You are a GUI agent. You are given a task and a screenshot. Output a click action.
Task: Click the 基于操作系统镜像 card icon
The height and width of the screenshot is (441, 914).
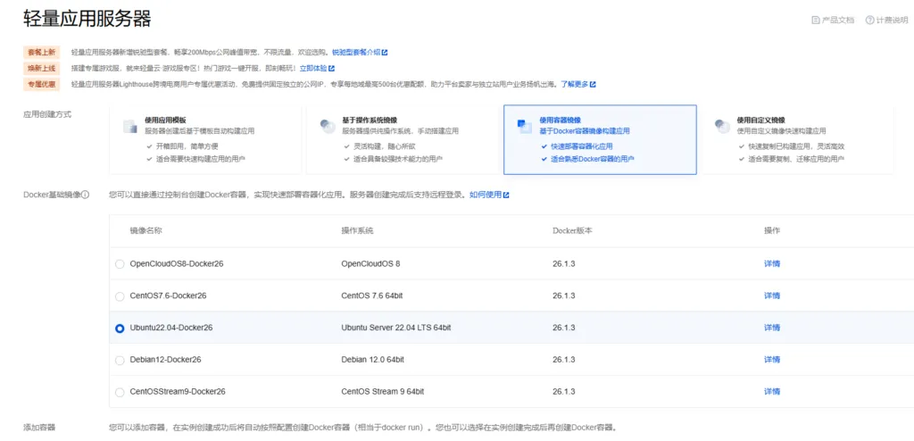tap(327, 126)
